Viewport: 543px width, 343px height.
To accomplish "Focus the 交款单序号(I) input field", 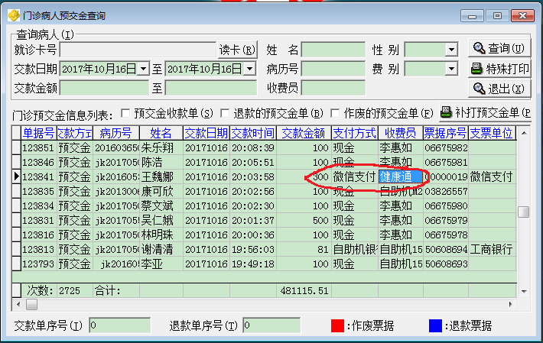I will pos(120,325).
